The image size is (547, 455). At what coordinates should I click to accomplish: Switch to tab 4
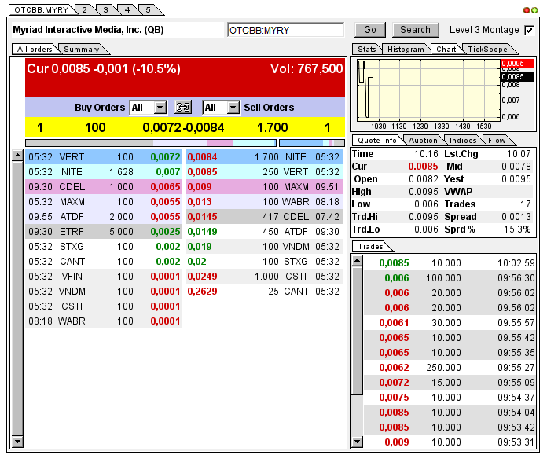pos(127,9)
